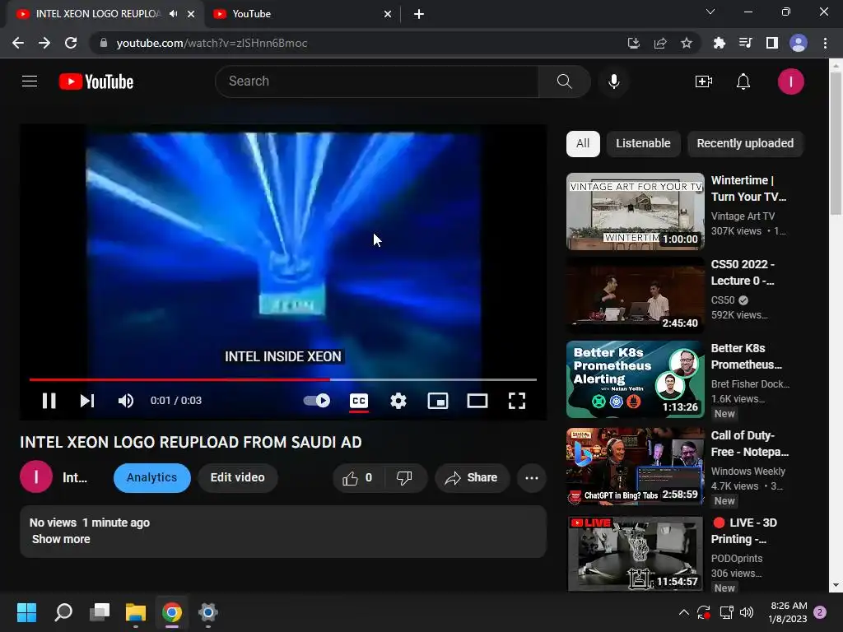Open the YouTube hamburger guide menu
Viewport: 843px width, 632px height.
tap(30, 81)
